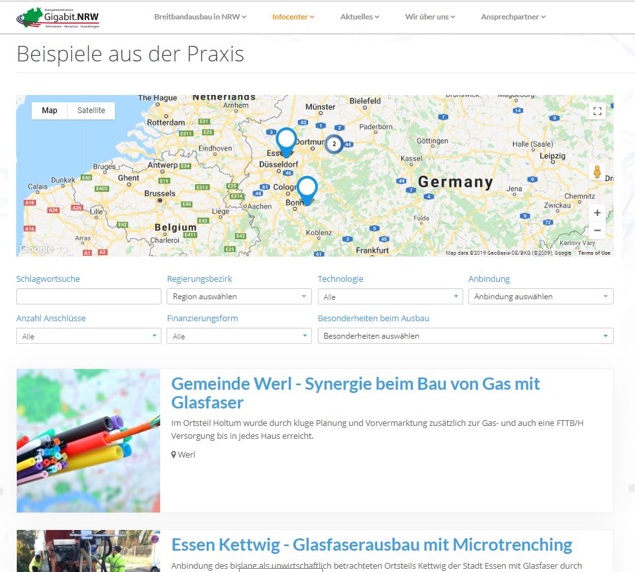Click the Technologie label
635x572 pixels.
340,279
